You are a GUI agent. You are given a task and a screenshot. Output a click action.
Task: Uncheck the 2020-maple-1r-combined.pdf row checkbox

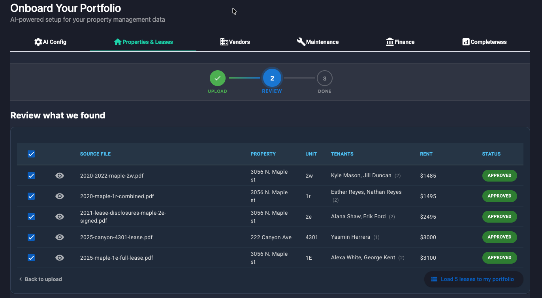coord(31,196)
